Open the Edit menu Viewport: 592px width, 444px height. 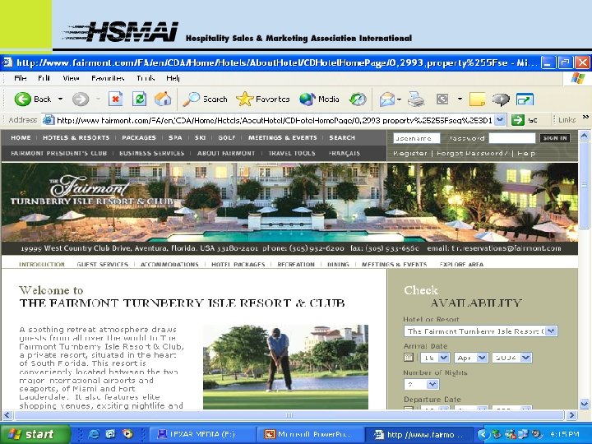tap(44, 78)
